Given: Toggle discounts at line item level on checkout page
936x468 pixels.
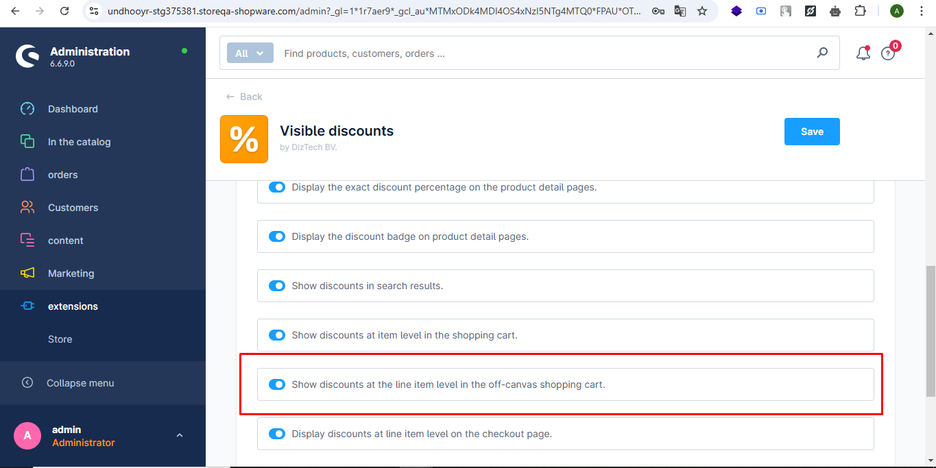Looking at the screenshot, I should [277, 434].
